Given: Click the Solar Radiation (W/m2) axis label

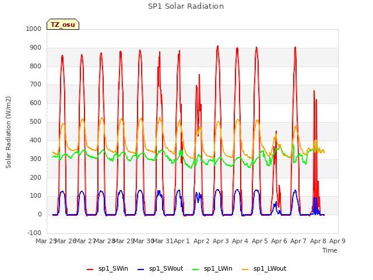Looking at the screenshot, I should [8, 132].
